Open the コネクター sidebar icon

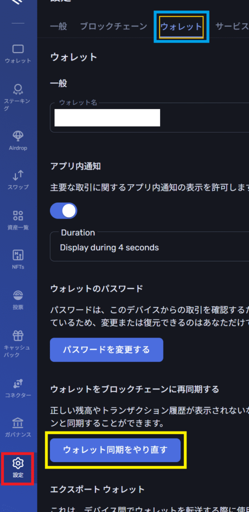coord(18,383)
